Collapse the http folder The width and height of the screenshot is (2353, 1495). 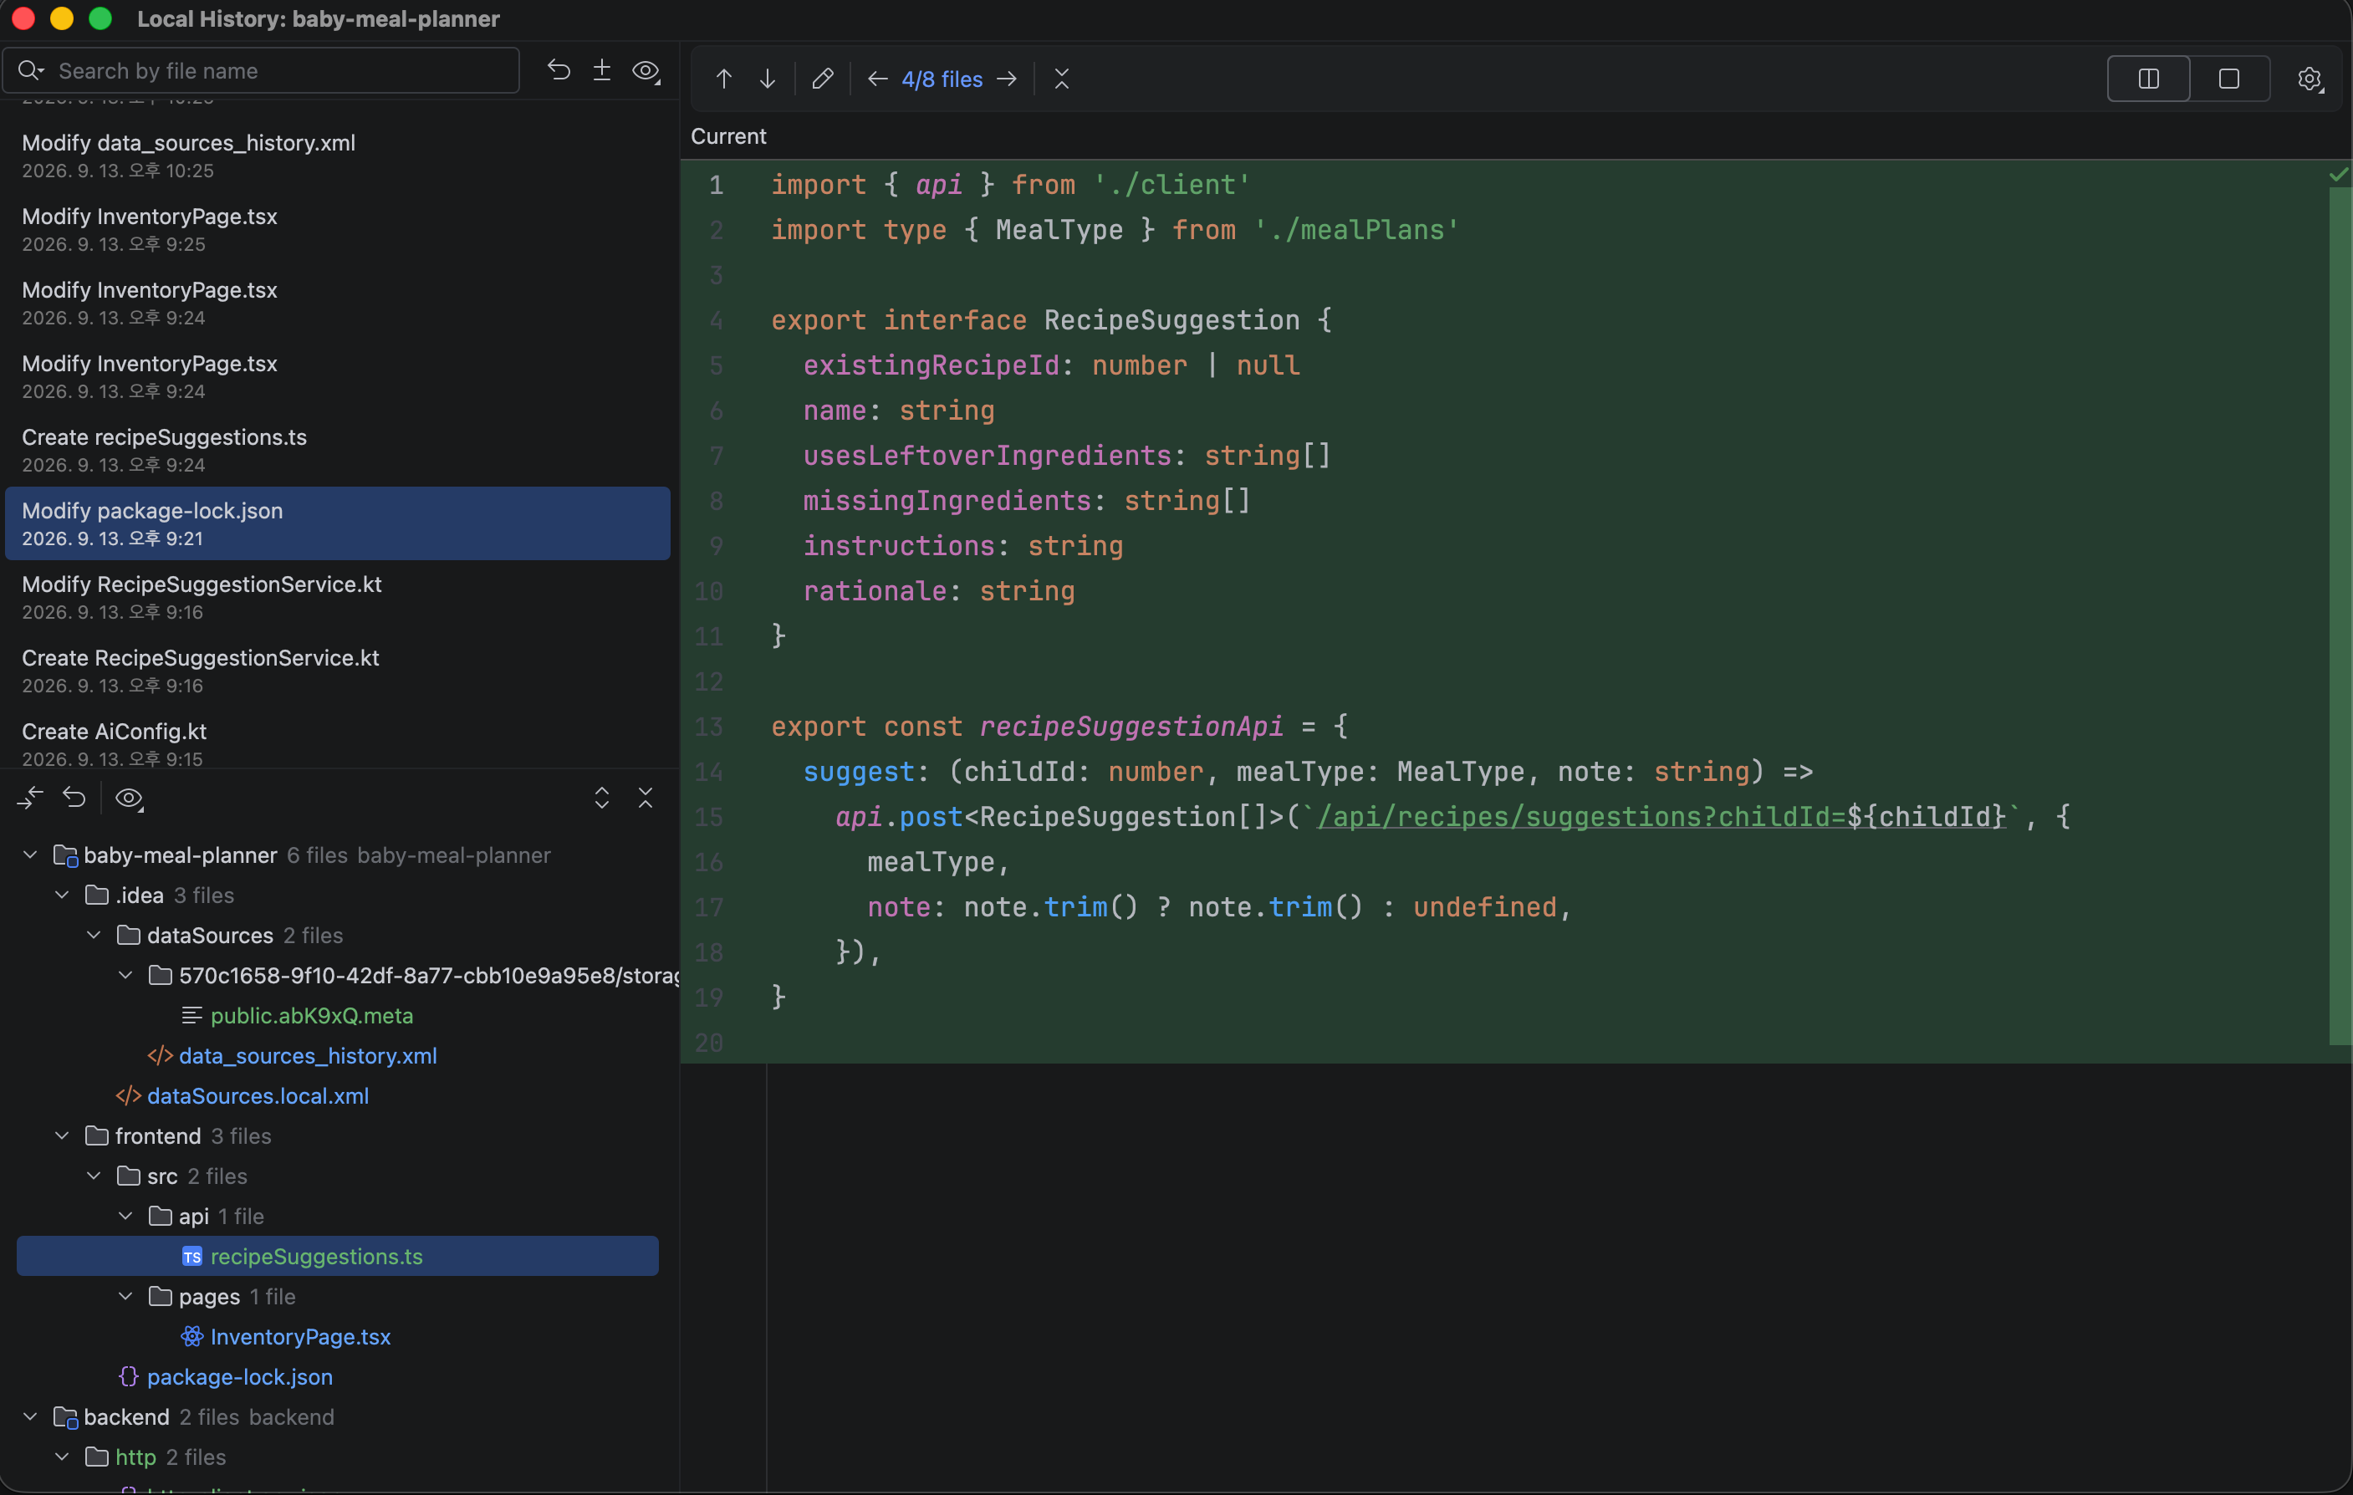point(62,1456)
